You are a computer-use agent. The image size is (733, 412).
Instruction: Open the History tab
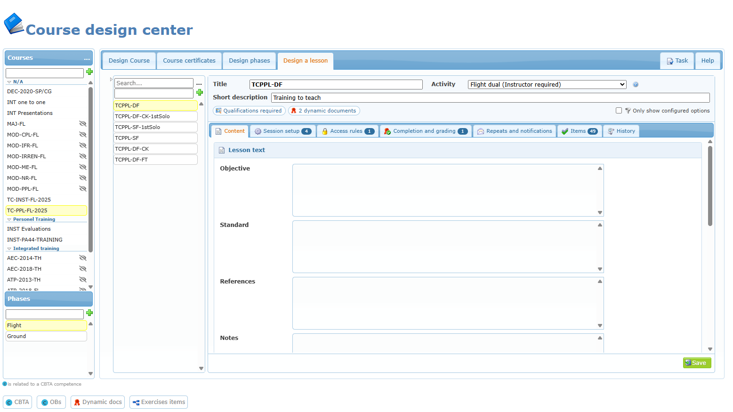click(621, 131)
